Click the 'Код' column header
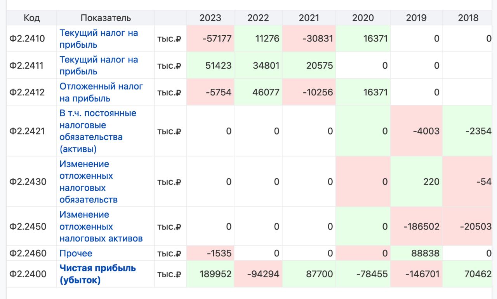This screenshot has width=497, height=299. click(x=31, y=18)
